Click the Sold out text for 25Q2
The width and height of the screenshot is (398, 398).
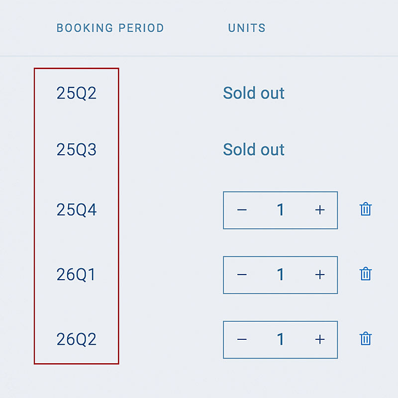(254, 93)
